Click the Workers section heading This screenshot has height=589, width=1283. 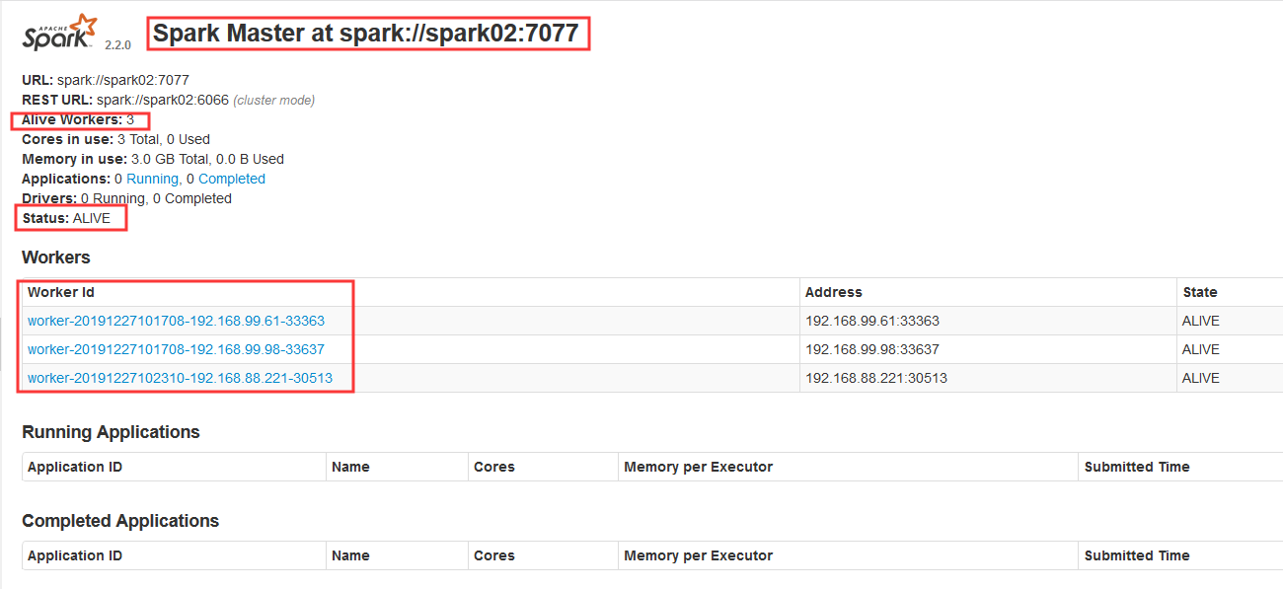click(x=55, y=257)
